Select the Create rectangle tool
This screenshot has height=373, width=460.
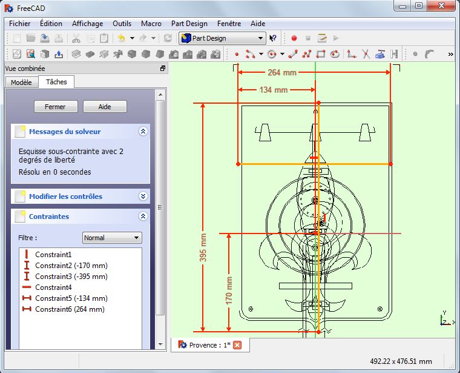point(321,54)
